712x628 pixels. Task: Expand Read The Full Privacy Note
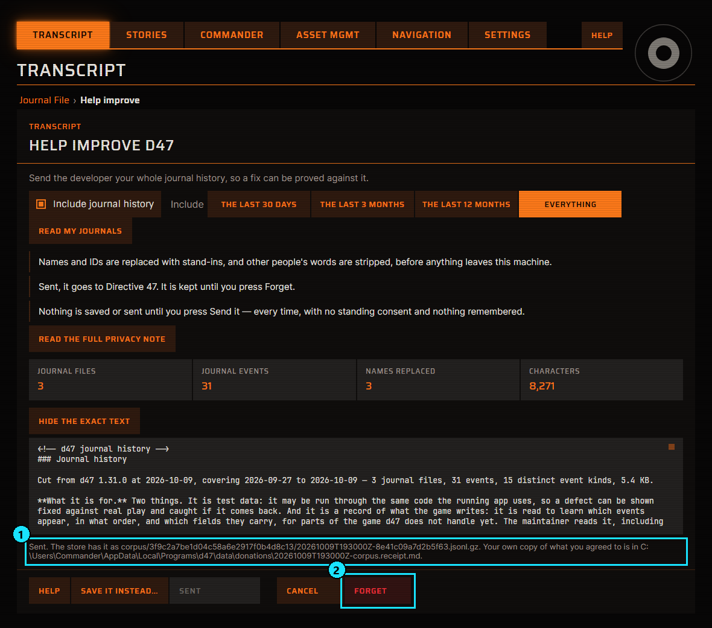click(102, 339)
